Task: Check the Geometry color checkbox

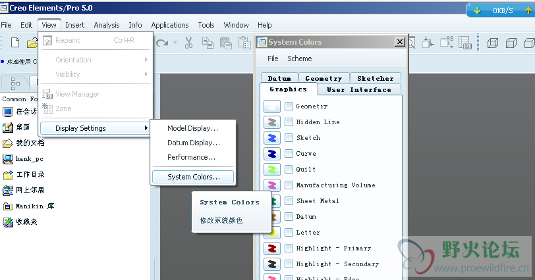Action: 289,106
